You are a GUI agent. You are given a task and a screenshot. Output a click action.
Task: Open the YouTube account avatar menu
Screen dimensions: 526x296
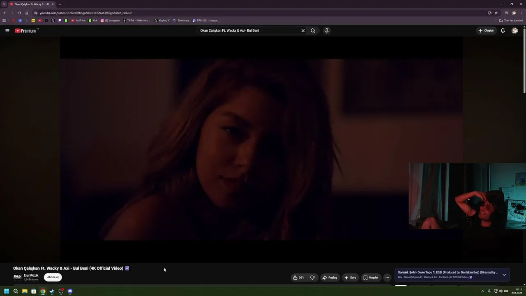[514, 30]
